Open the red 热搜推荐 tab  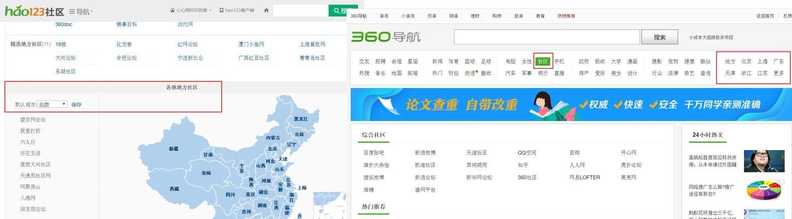566,16
